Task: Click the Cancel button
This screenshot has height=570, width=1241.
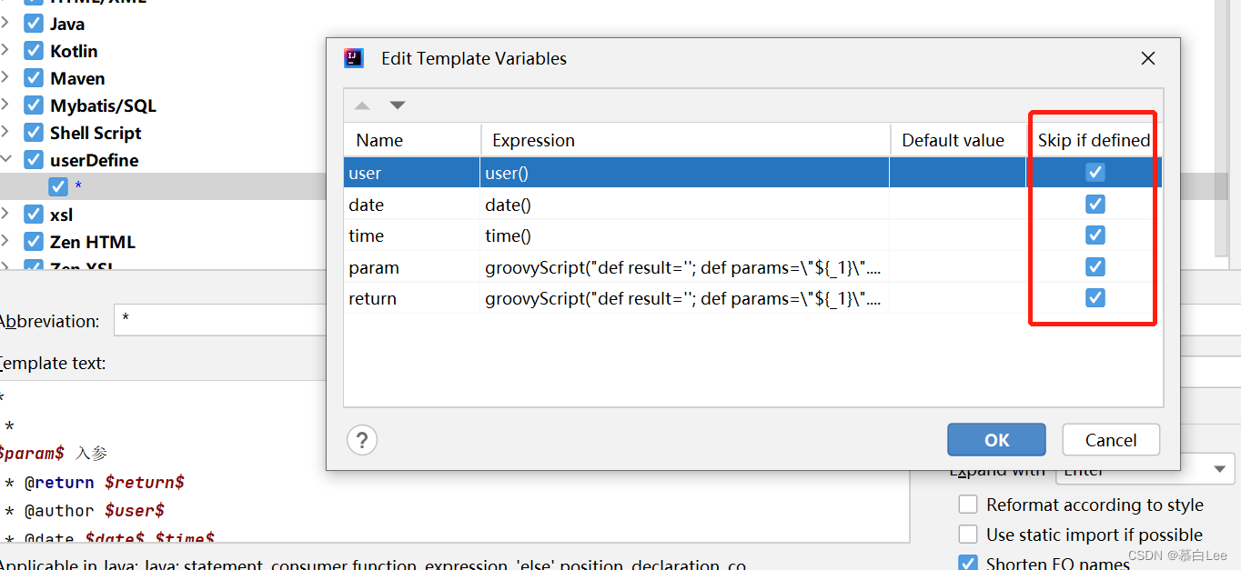Action: point(1111,440)
